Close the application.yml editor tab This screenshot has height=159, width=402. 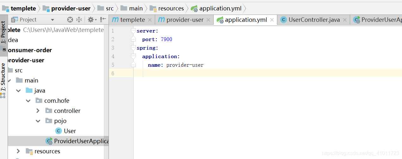click(272, 20)
